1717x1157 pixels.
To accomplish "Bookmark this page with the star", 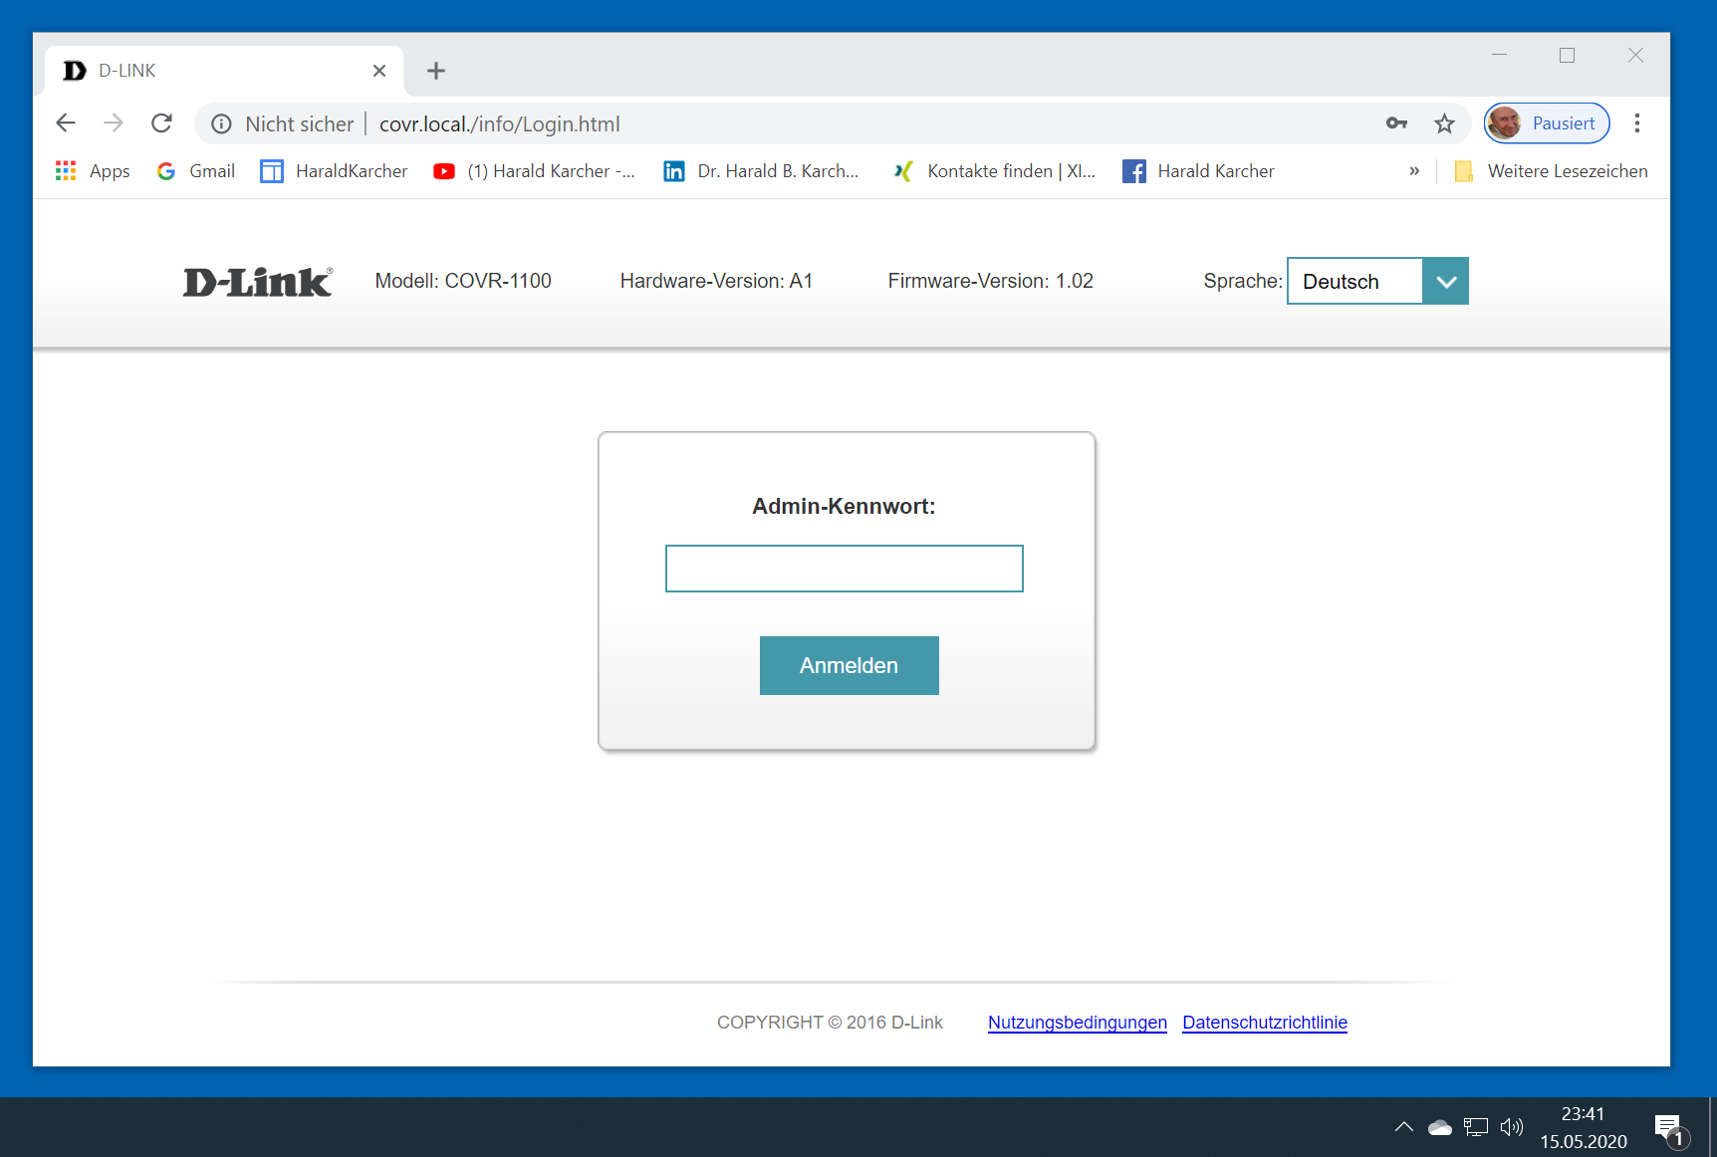I will [x=1444, y=123].
